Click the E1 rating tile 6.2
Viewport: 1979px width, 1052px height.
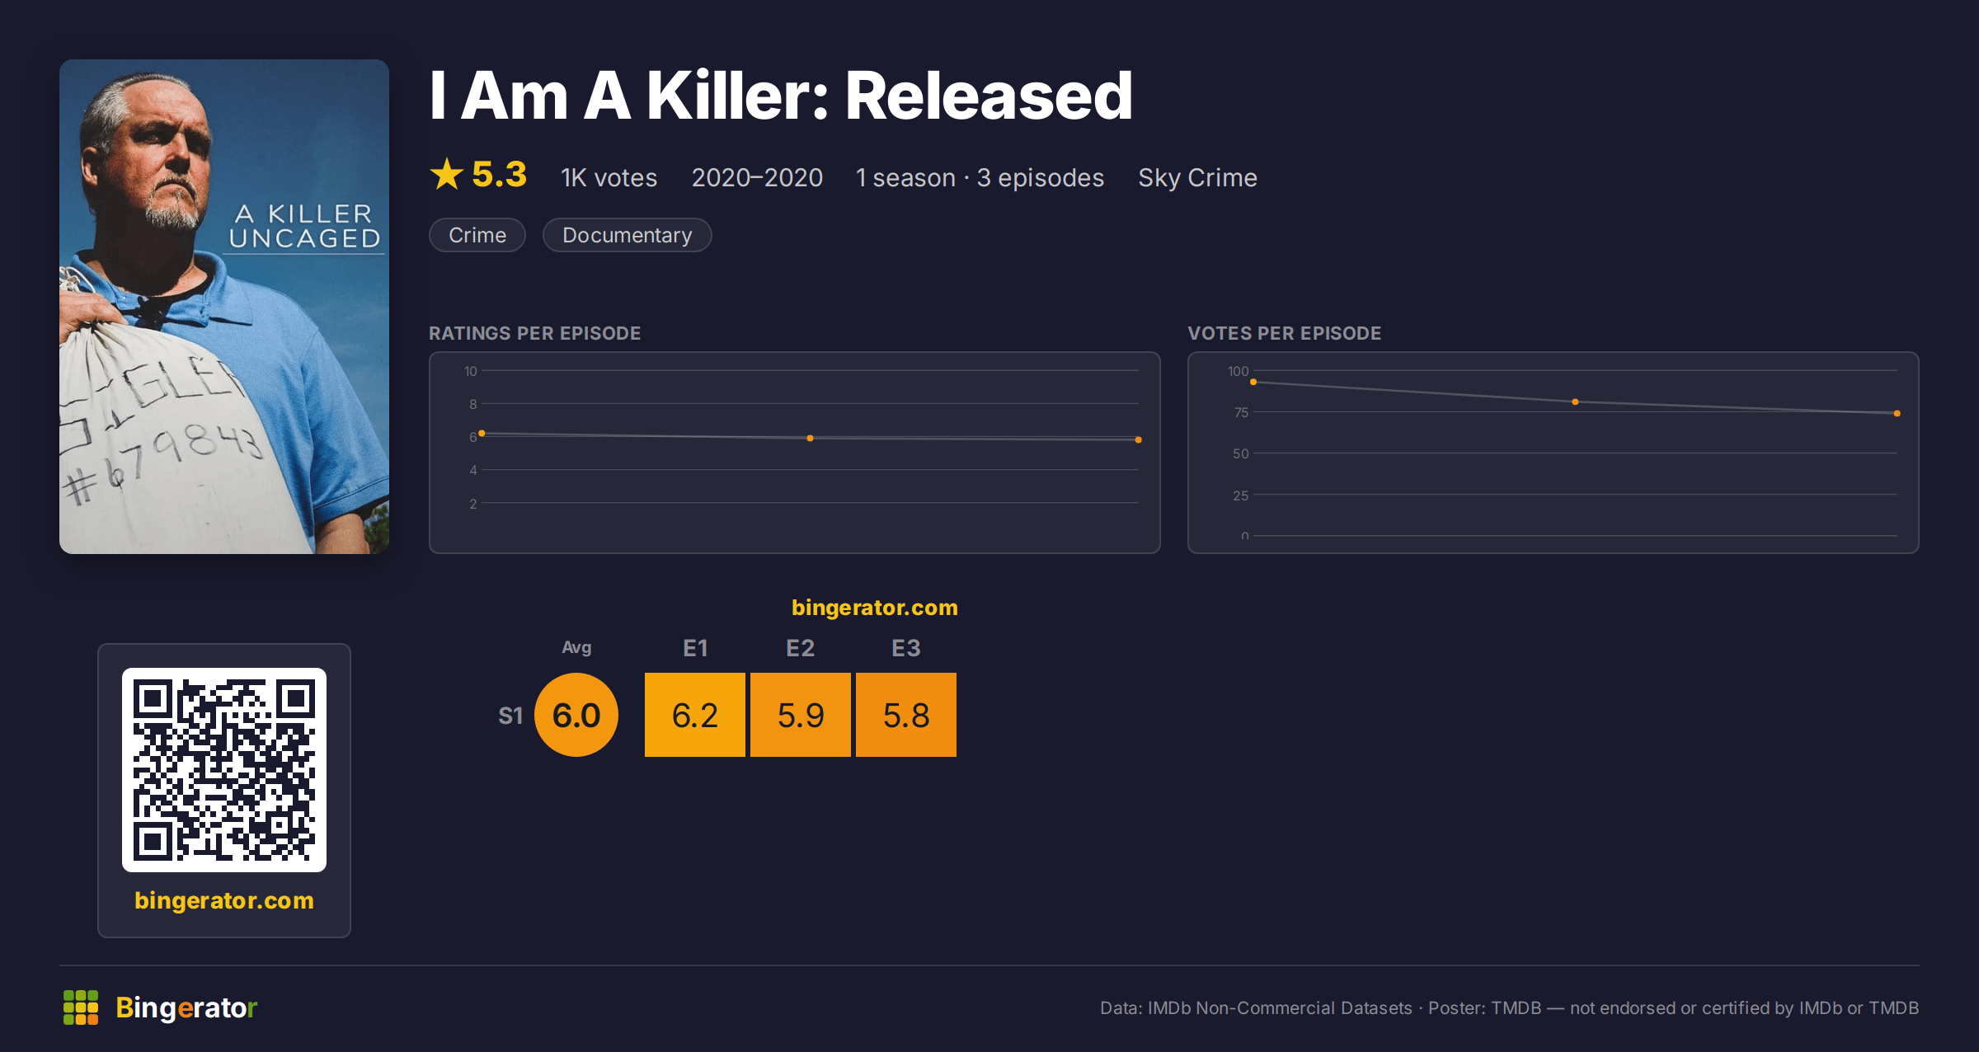695,715
